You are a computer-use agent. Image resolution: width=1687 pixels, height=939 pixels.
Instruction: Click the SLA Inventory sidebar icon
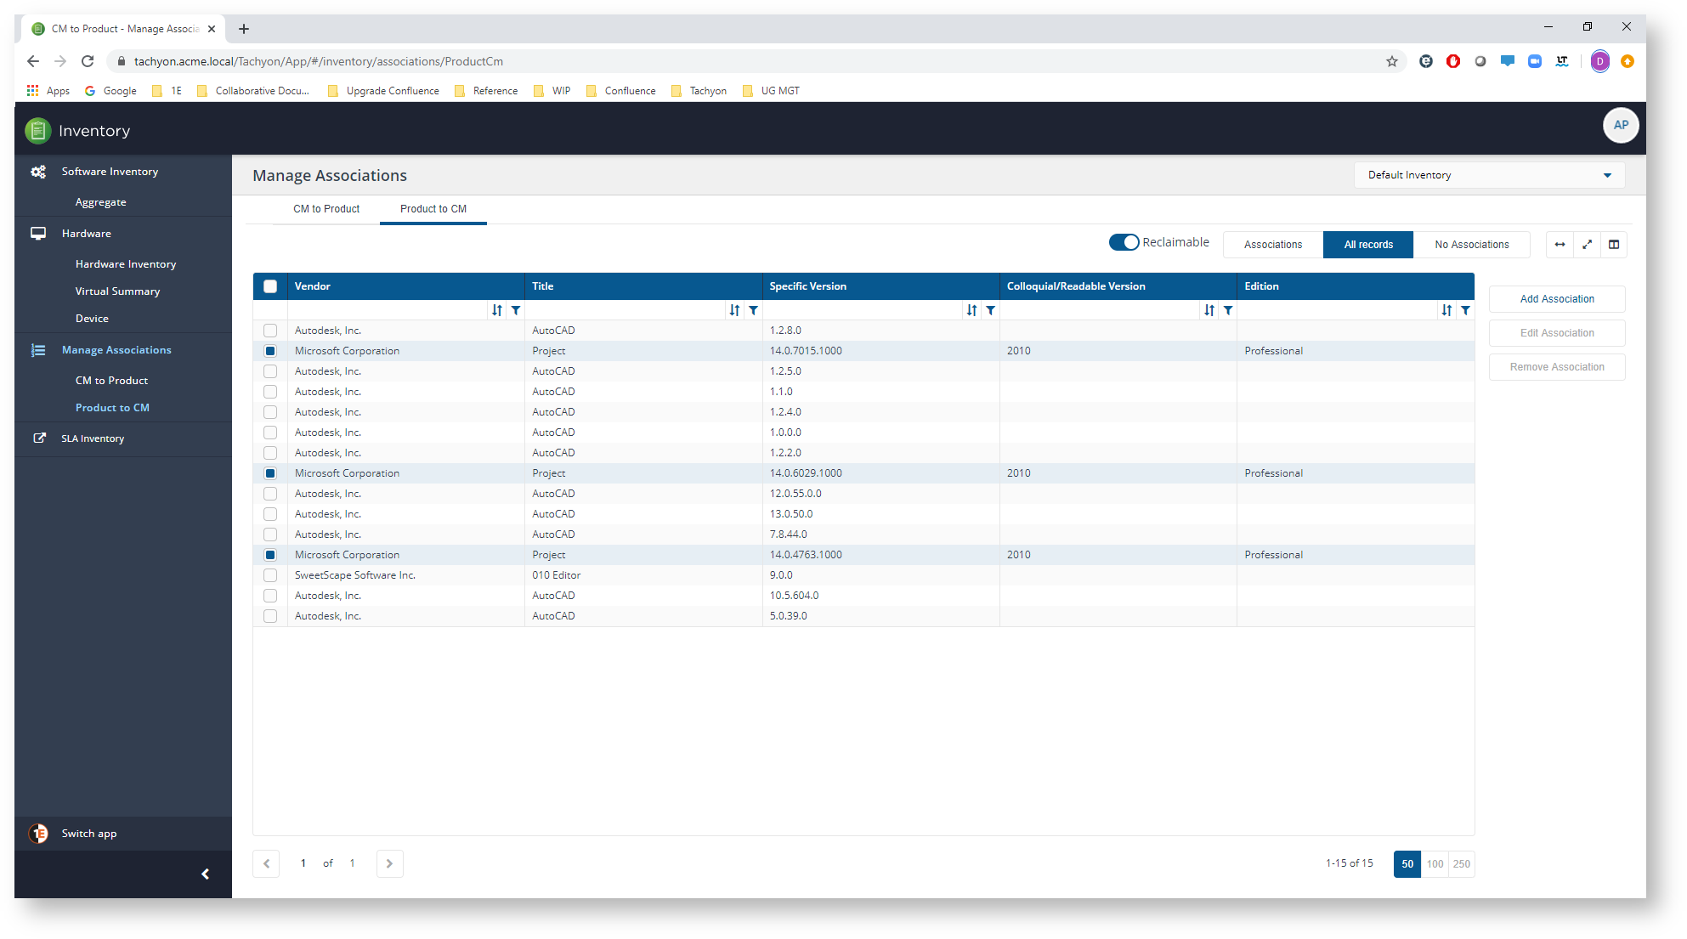(38, 437)
